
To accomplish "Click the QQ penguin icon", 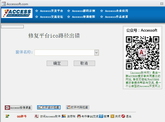I will click(79, 116).
